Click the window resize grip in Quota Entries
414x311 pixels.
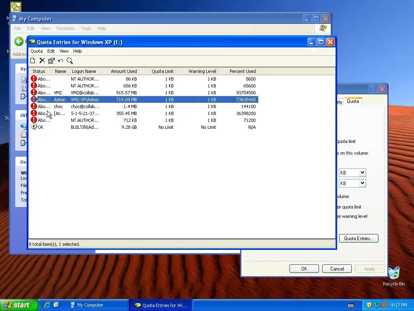click(x=333, y=245)
